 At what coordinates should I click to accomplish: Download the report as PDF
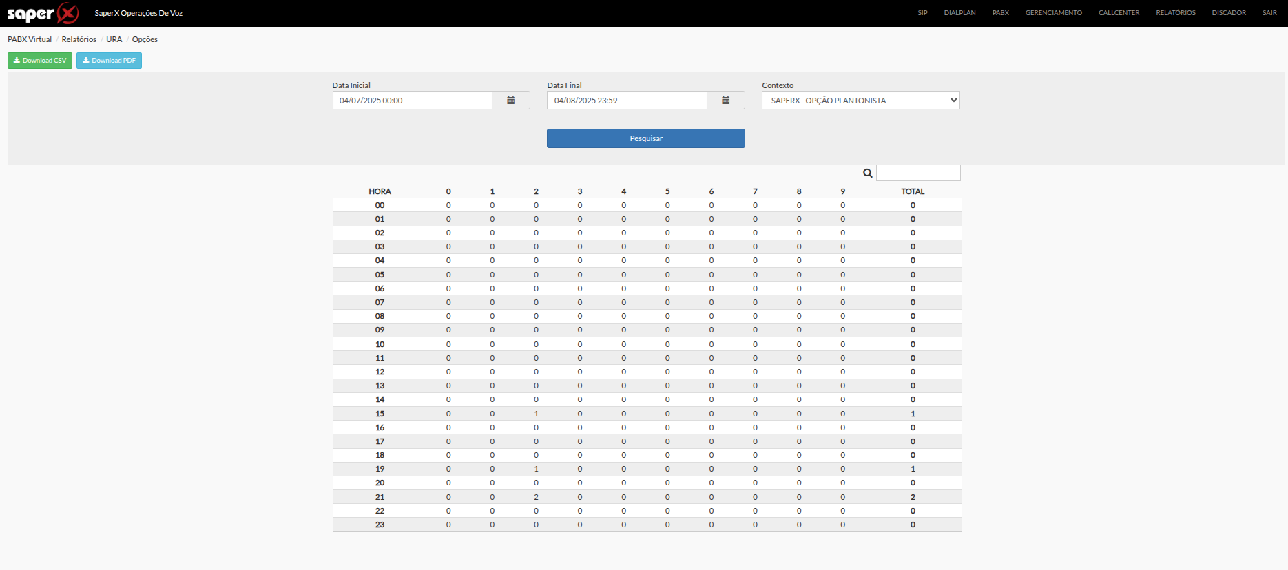tap(109, 61)
